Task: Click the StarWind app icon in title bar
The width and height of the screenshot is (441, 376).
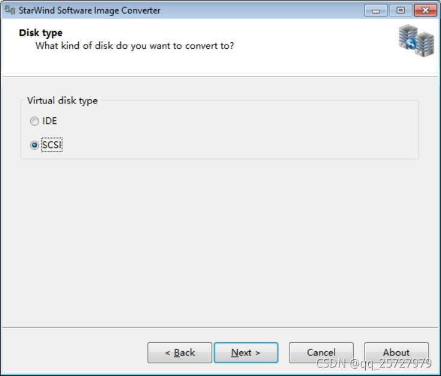Action: (10, 10)
